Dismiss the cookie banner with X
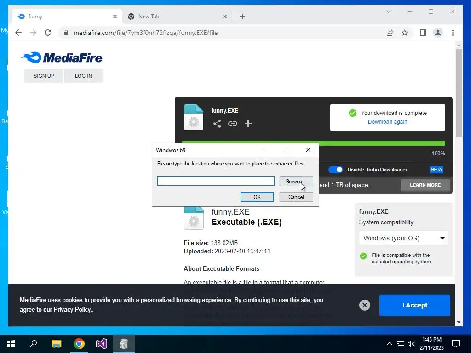 pos(365,305)
